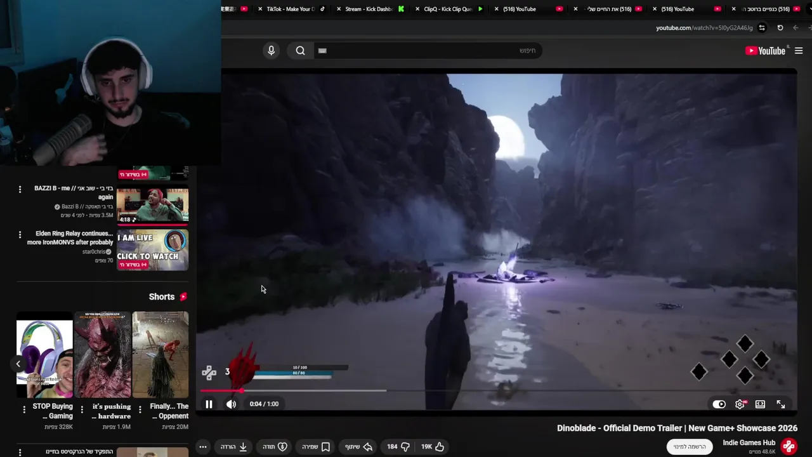Open Elden Ring Relay continues title
Viewport: 812px width, 457px height.
coord(70,238)
